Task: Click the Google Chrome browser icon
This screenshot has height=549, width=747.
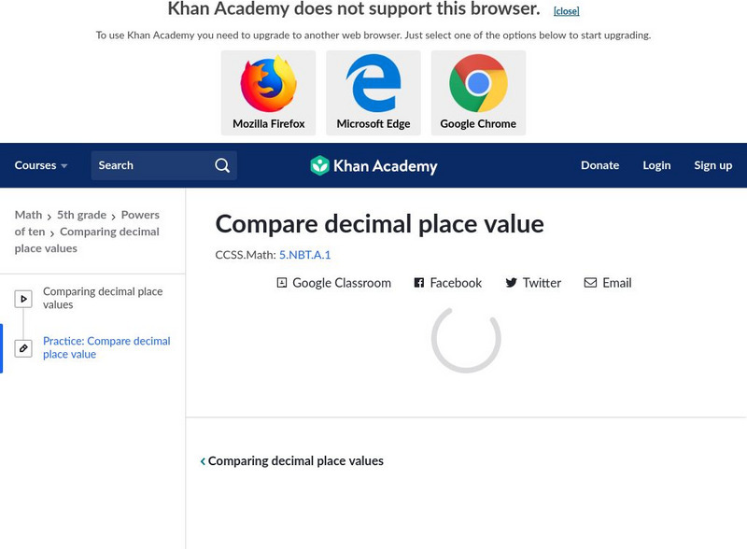Action: pos(478,84)
